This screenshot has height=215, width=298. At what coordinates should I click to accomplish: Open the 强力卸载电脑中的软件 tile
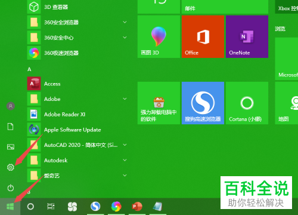coord(159,103)
